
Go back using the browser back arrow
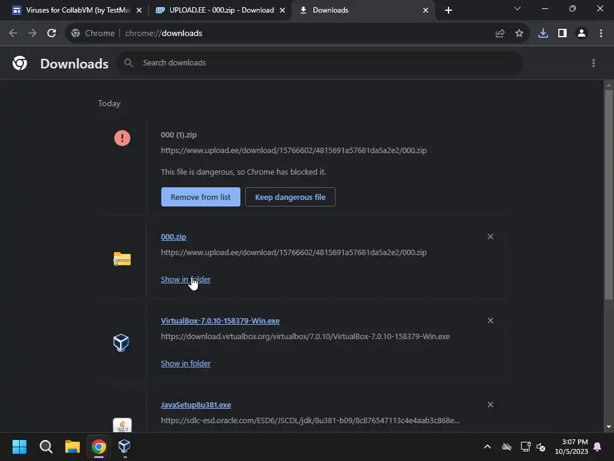(x=13, y=34)
